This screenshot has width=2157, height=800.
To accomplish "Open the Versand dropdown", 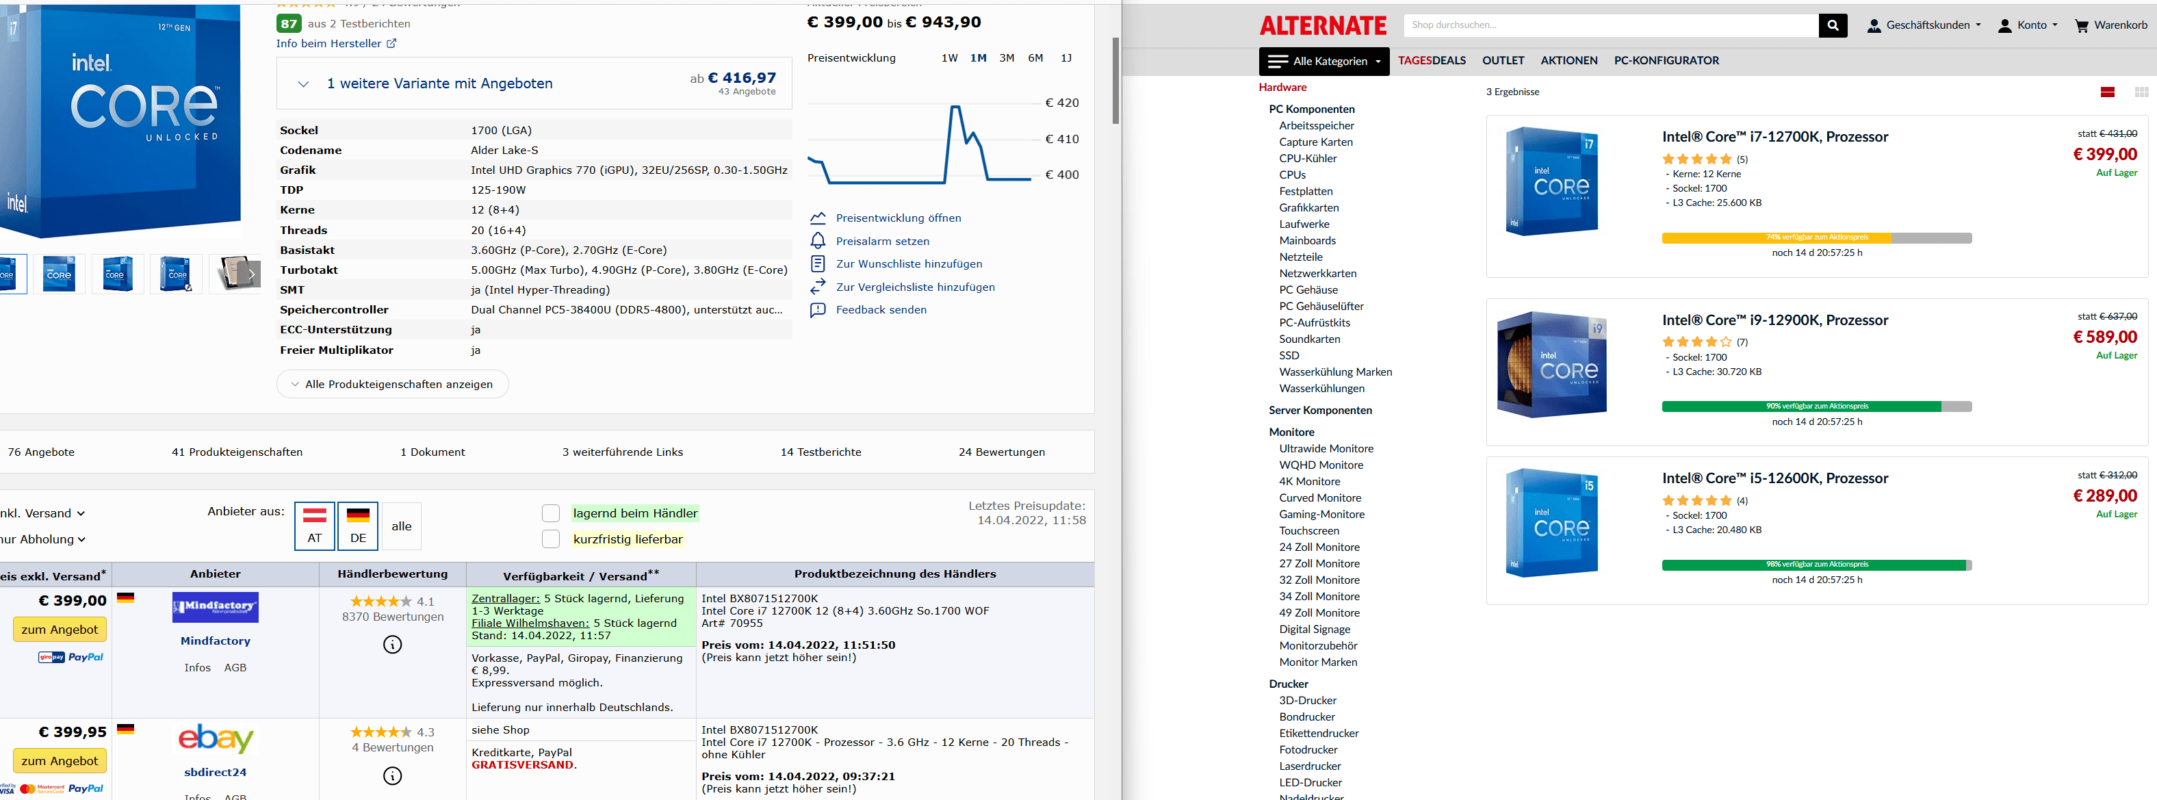I will (x=42, y=513).
